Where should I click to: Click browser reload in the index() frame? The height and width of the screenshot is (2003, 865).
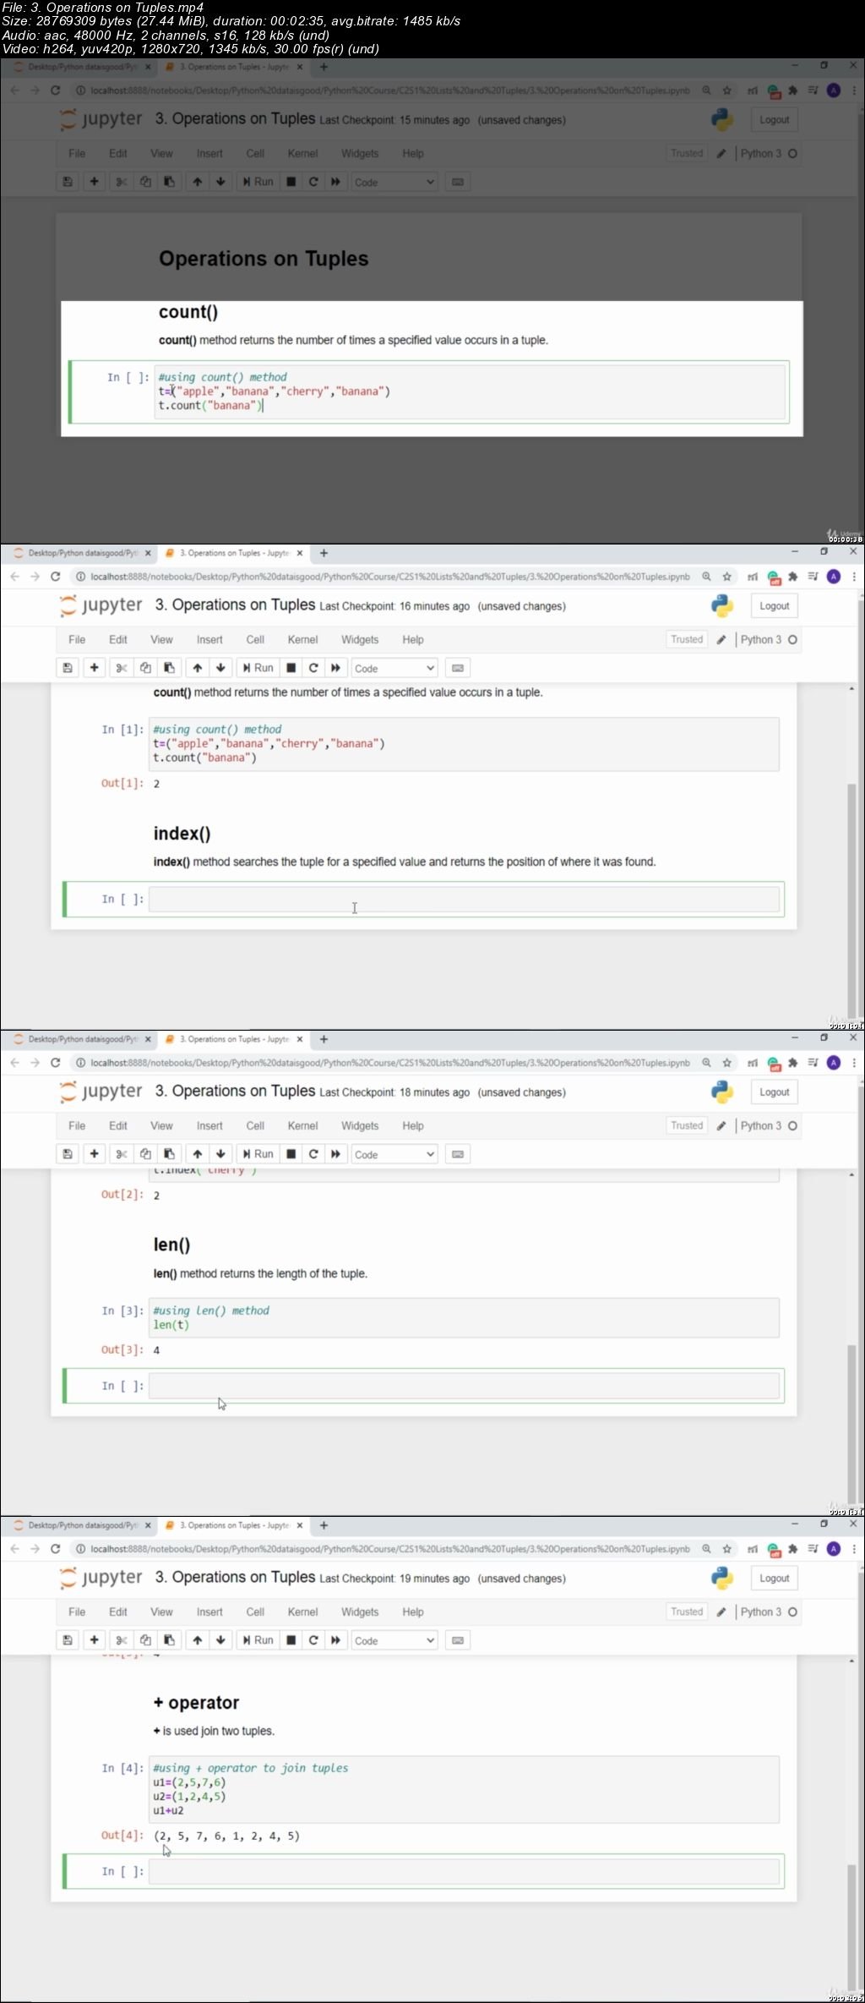pos(56,577)
